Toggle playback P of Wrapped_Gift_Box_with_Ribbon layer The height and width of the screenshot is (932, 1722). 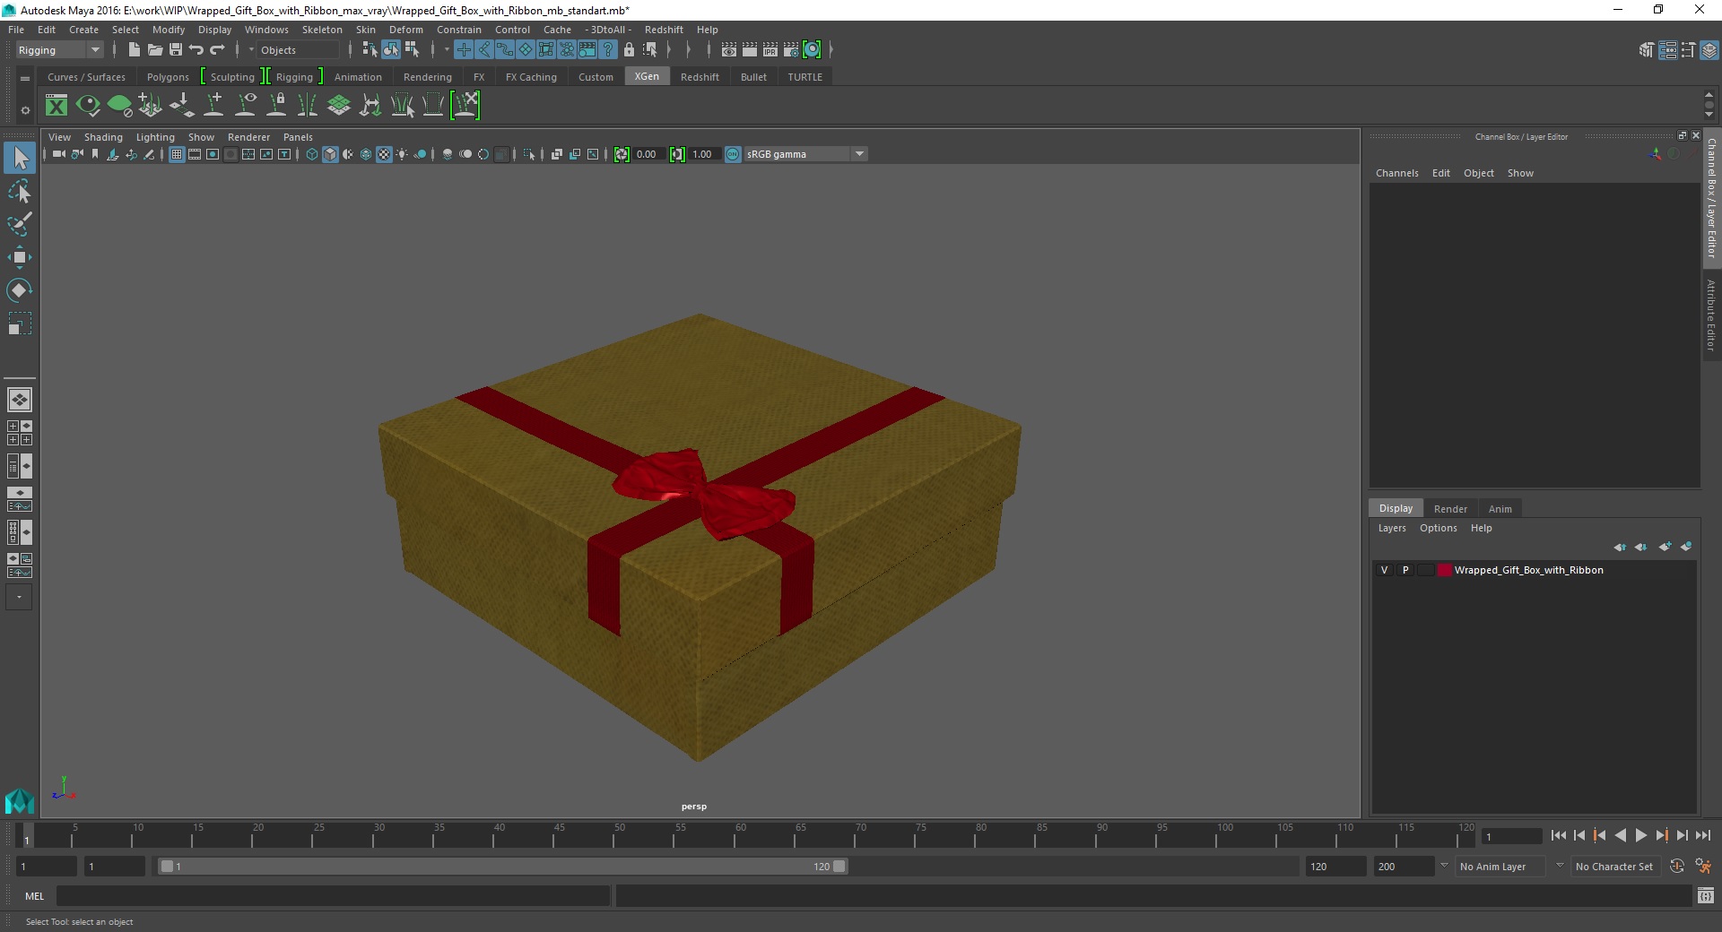coord(1405,570)
